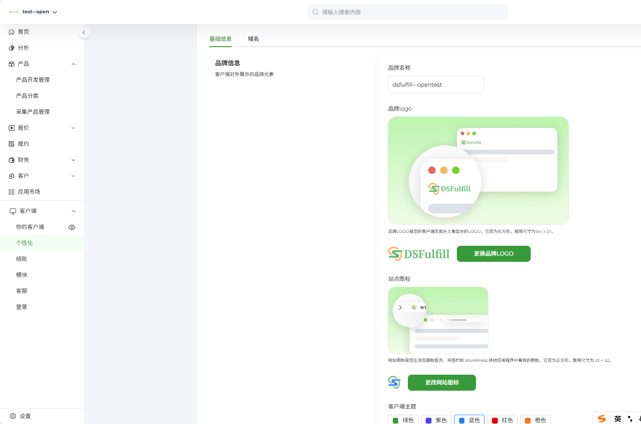Click the gear icon beside 设置
Image resolution: width=641 pixels, height=424 pixels.
[x=13, y=416]
